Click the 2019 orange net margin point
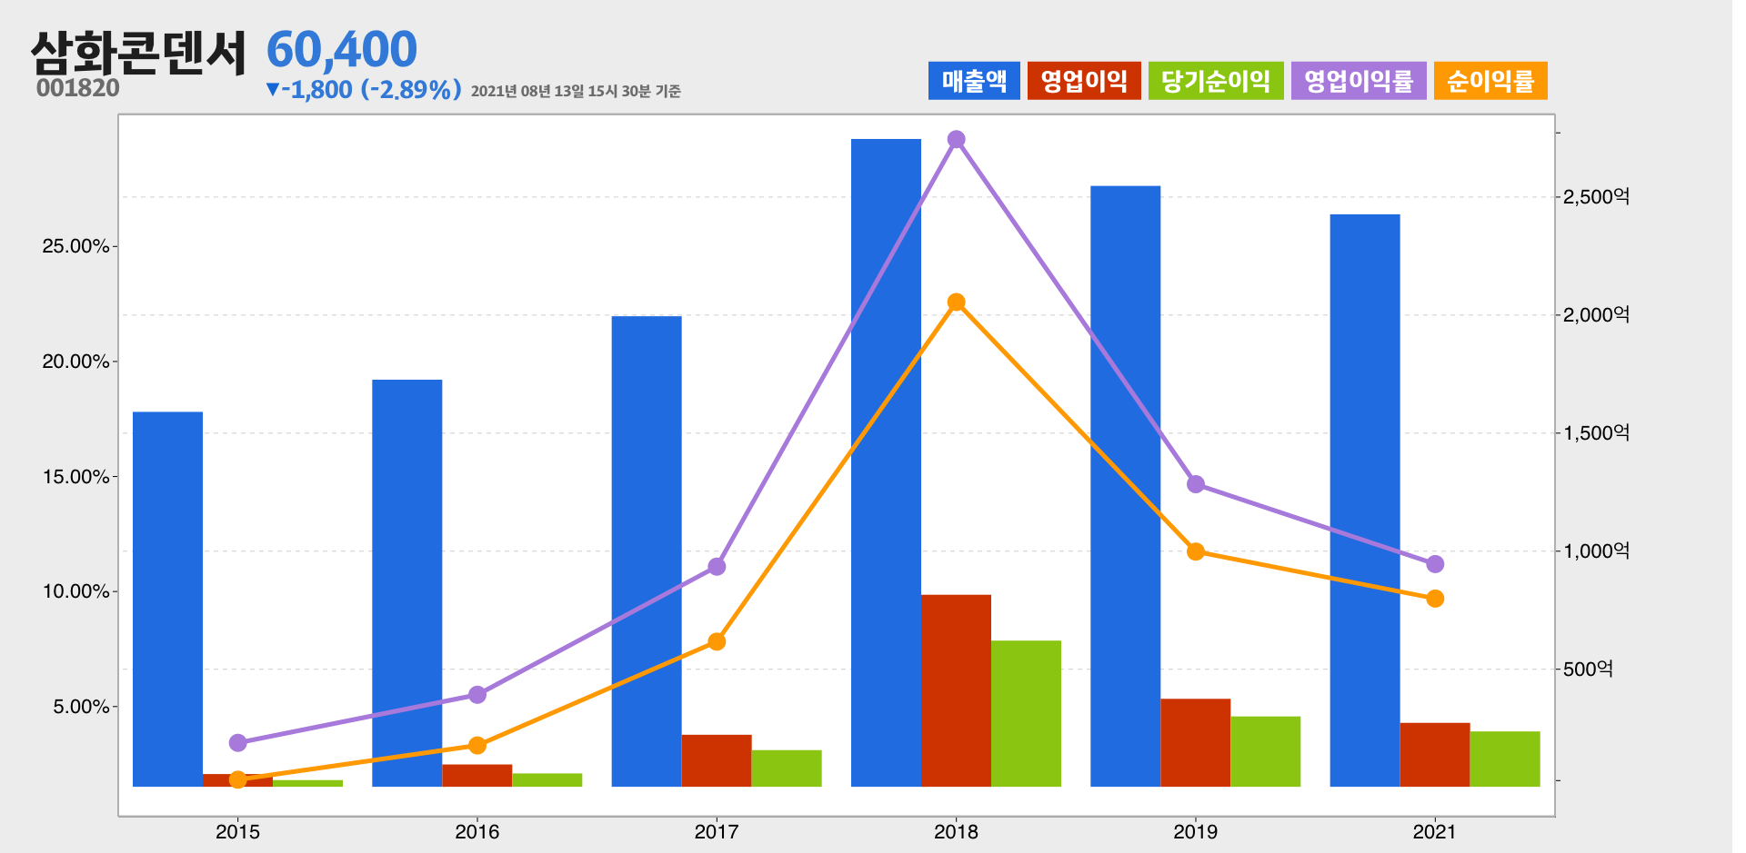The image size is (1746, 853). 1196,551
